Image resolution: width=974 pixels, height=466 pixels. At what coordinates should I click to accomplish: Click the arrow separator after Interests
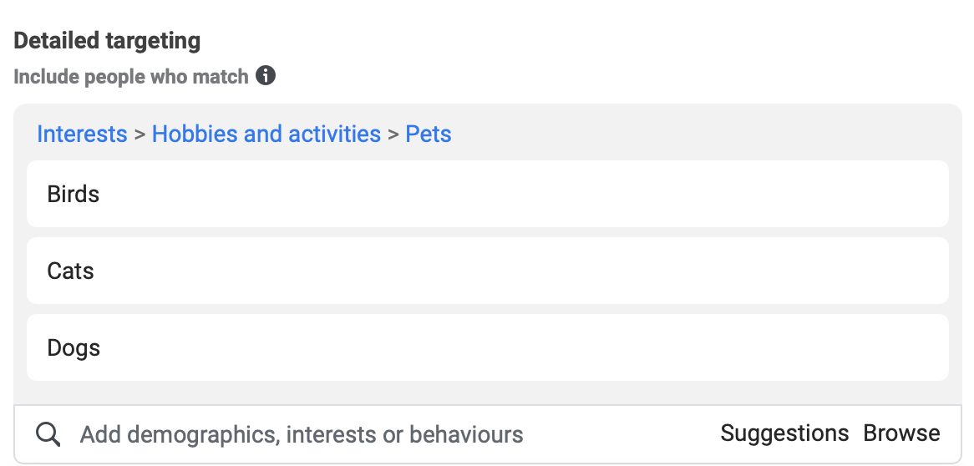pos(140,134)
